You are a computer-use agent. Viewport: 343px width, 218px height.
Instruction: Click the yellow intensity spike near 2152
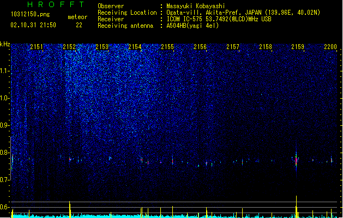[70, 209]
